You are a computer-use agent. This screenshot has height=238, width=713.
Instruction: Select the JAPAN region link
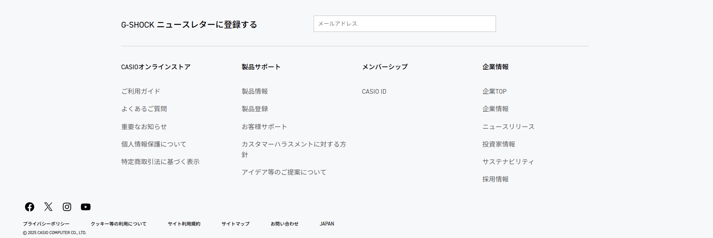327,224
